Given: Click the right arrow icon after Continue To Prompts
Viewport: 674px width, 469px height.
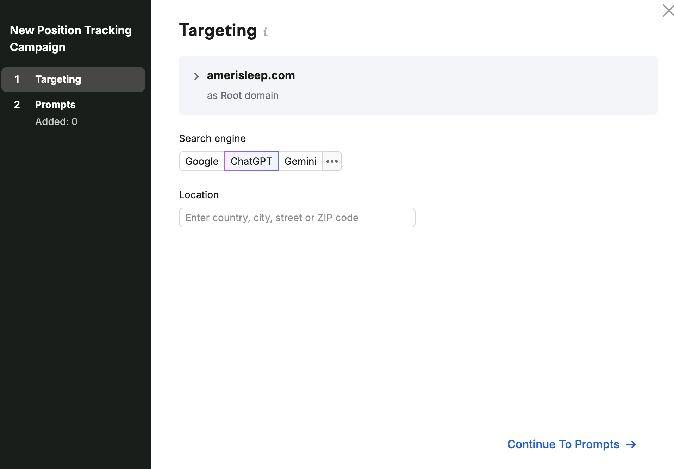Looking at the screenshot, I should [x=631, y=445].
